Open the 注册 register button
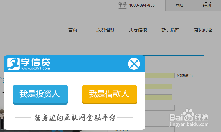This screenshot has width=221, height=132. (207, 5)
